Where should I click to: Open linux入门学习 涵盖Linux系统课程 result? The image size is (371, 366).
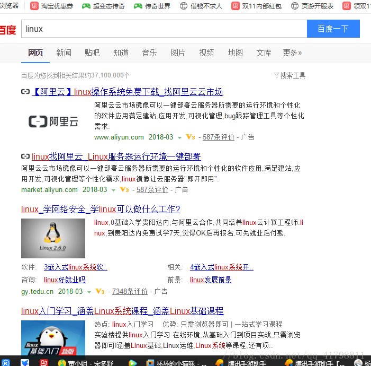[x=122, y=311]
